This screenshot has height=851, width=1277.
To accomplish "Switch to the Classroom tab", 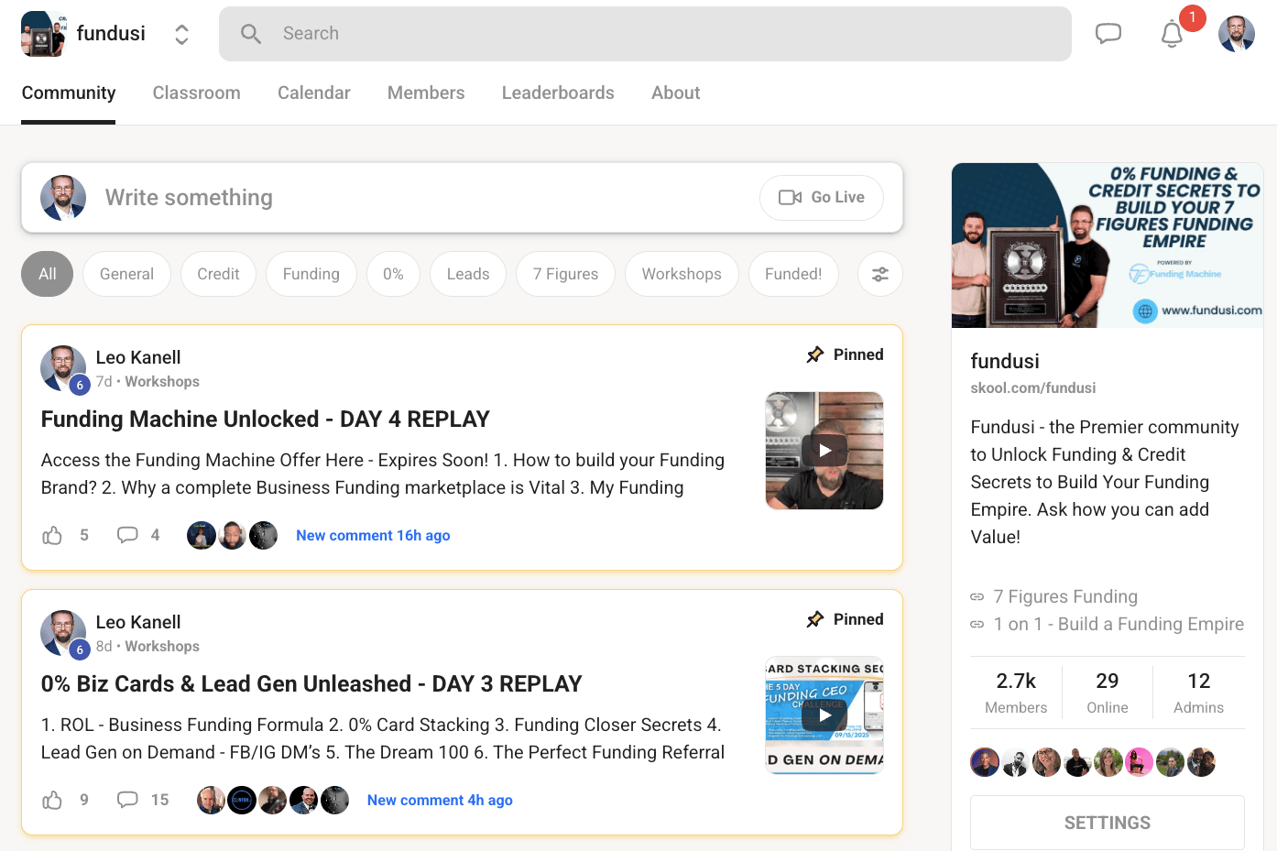I will 196,93.
